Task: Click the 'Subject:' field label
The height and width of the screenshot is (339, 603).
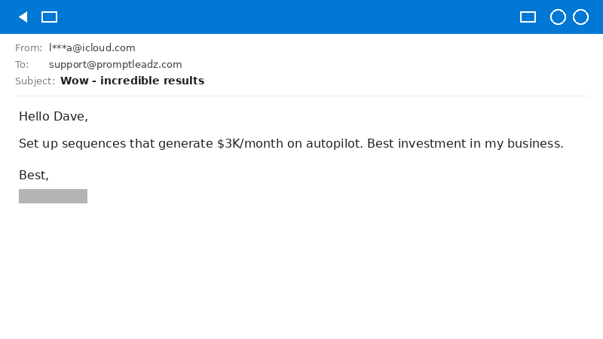Action: coord(35,81)
